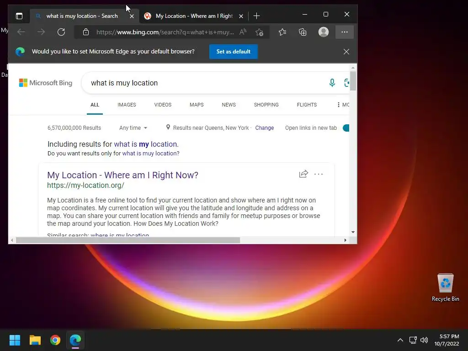Open Google Chrome from taskbar
Image resolution: width=468 pixels, height=351 pixels.
[55, 340]
